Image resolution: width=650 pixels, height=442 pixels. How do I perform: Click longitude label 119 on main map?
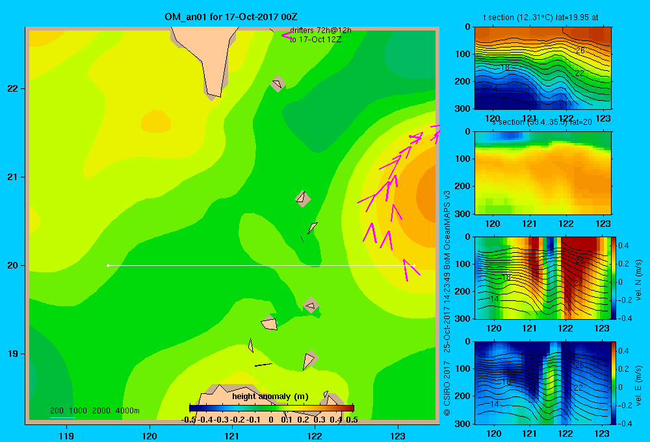pyautogui.click(x=66, y=435)
